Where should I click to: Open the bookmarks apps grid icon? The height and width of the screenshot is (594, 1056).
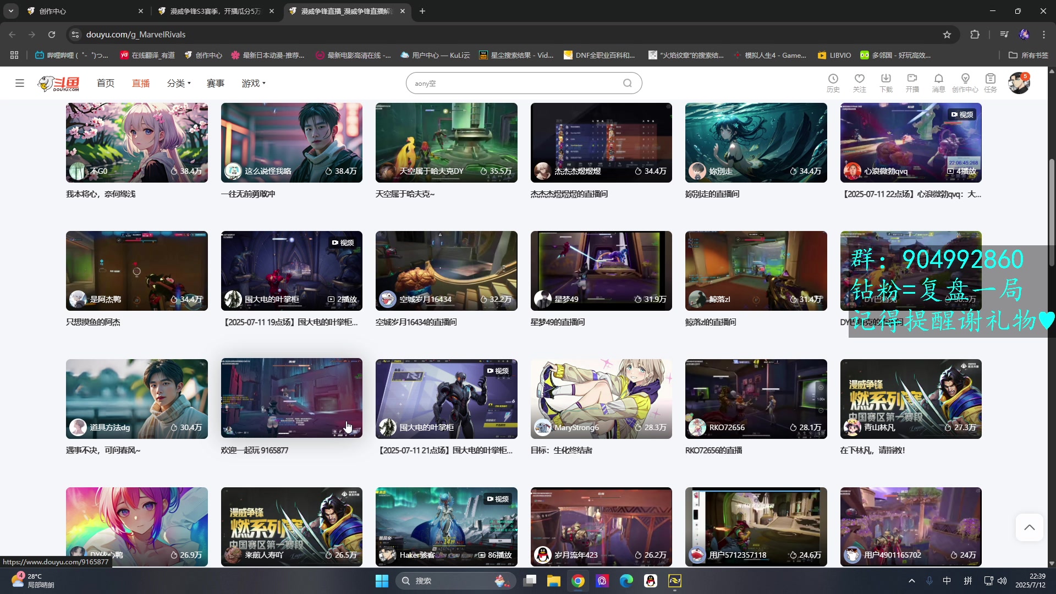click(x=14, y=55)
